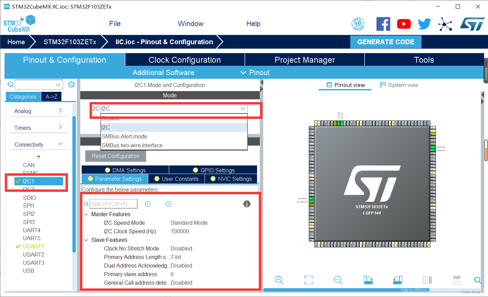Open the Project Manager tab
Viewport: 488px width, 297px height.
(304, 60)
